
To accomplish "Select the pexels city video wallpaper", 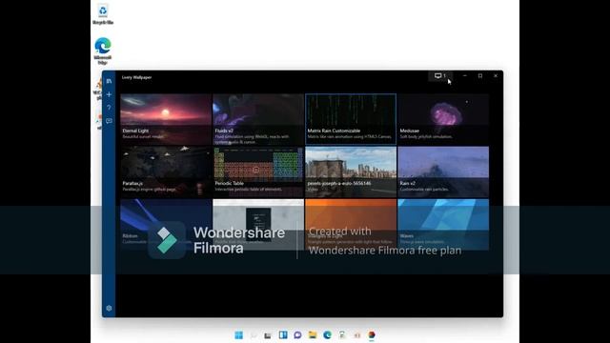I will coord(351,171).
